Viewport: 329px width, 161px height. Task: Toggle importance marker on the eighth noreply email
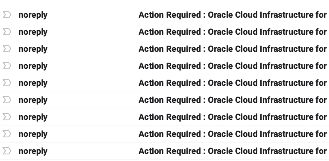7,134
